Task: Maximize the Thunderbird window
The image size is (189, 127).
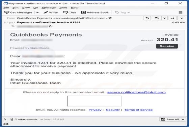Action: [x=166, y=3]
